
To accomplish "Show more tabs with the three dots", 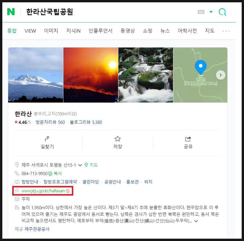I will tap(226, 31).
